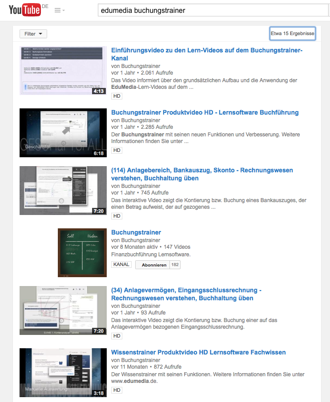This screenshot has height=402, width=330.
Task: Click the HD badge of the (114) Anlagebereich result
Action: (117, 216)
